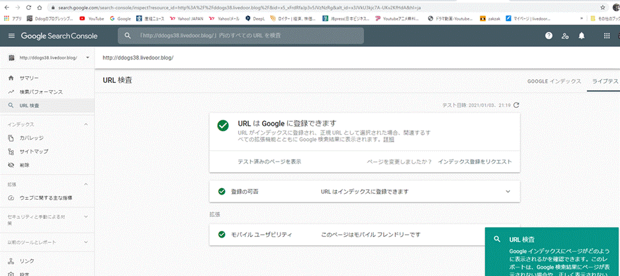Click the test date text テスト日時
620x276 pixels.
point(476,105)
